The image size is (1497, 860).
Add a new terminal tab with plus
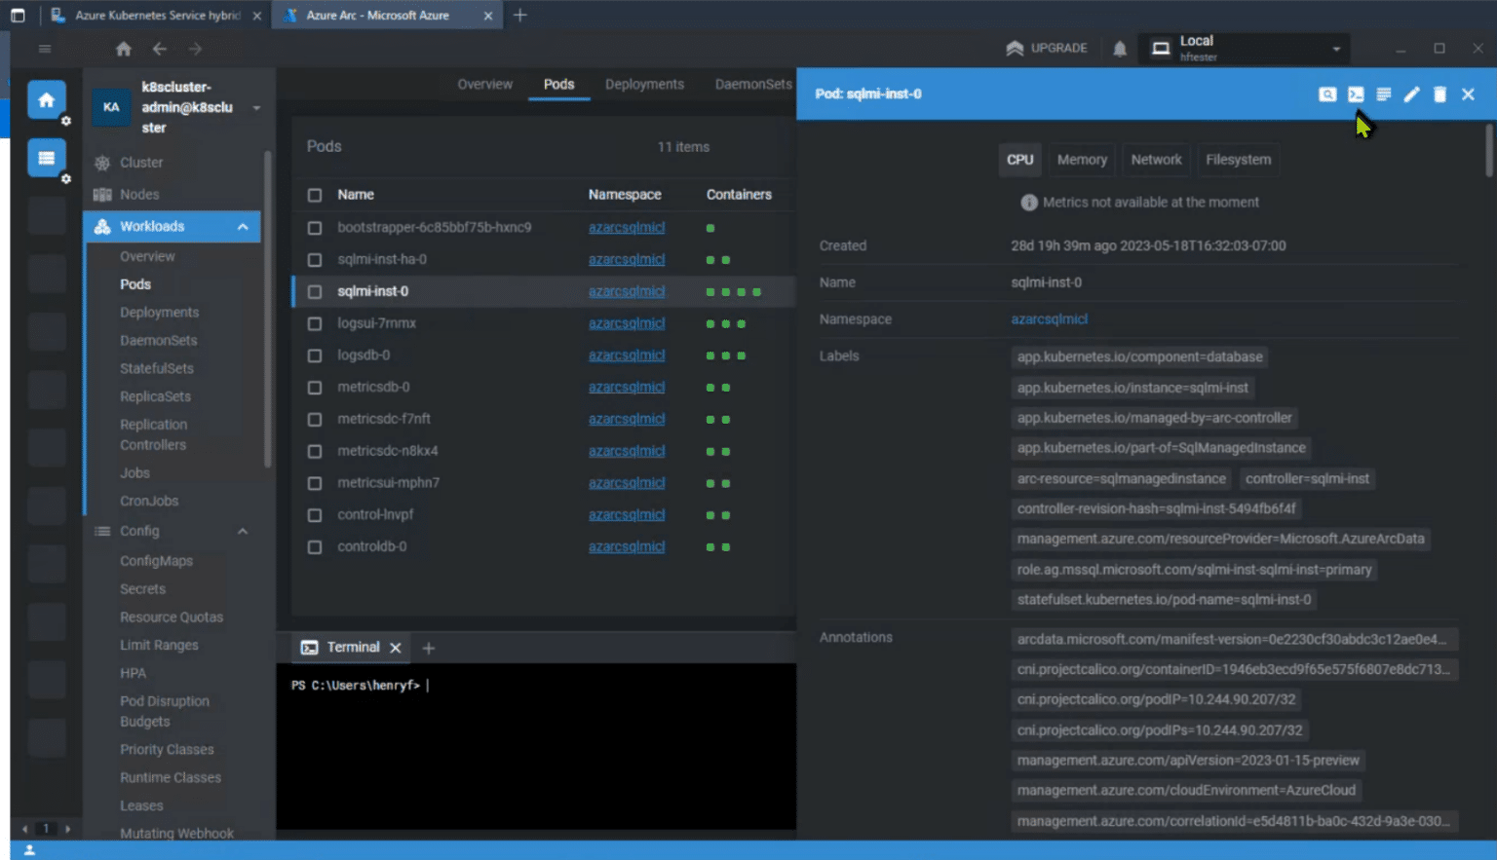(428, 648)
